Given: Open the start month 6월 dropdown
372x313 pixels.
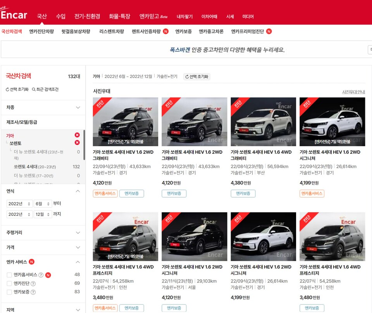Looking at the screenshot, I should (x=43, y=204).
